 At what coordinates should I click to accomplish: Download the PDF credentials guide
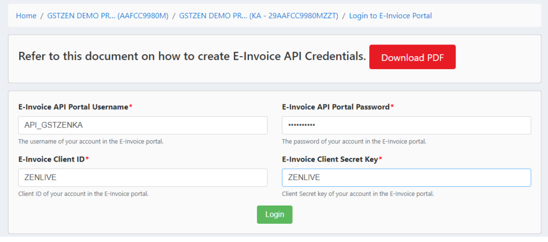(413, 57)
